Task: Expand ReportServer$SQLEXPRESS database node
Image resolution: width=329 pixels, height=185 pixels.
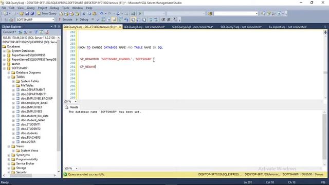Action: 4,55
